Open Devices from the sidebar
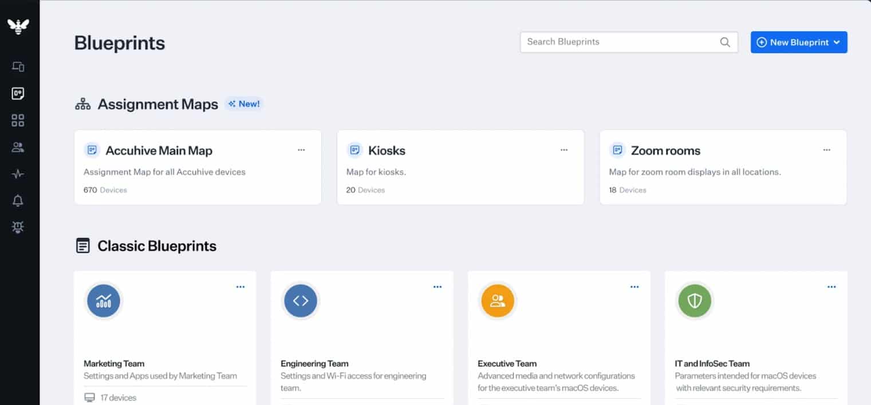The height and width of the screenshot is (405, 871). [x=18, y=66]
